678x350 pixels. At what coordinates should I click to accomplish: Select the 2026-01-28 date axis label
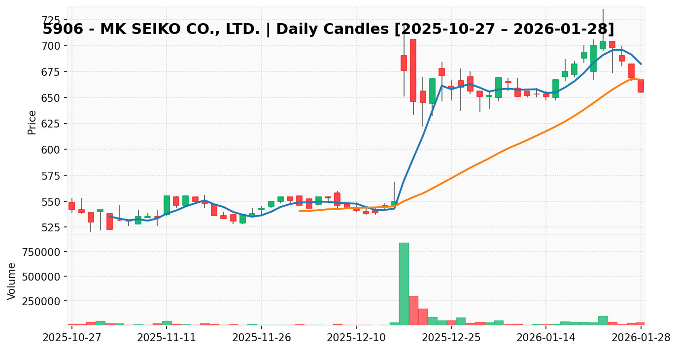tap(641, 338)
